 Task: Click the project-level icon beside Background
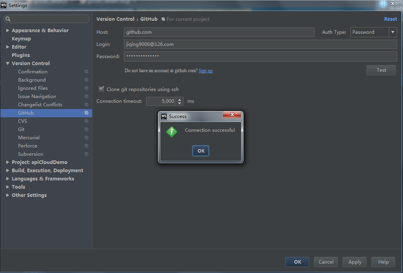coord(86,80)
